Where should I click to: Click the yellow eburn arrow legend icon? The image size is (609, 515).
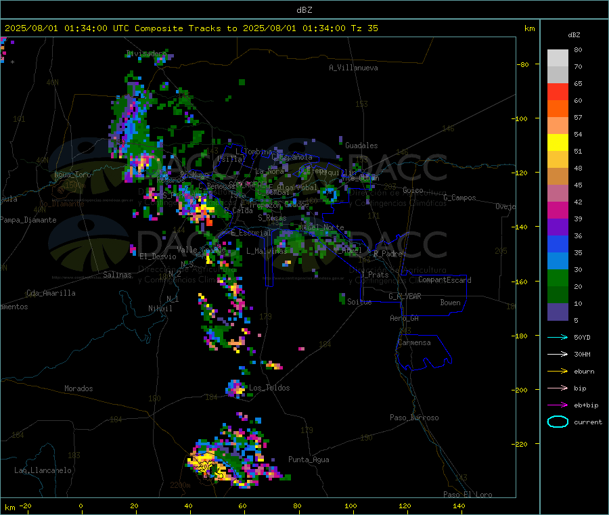click(558, 372)
